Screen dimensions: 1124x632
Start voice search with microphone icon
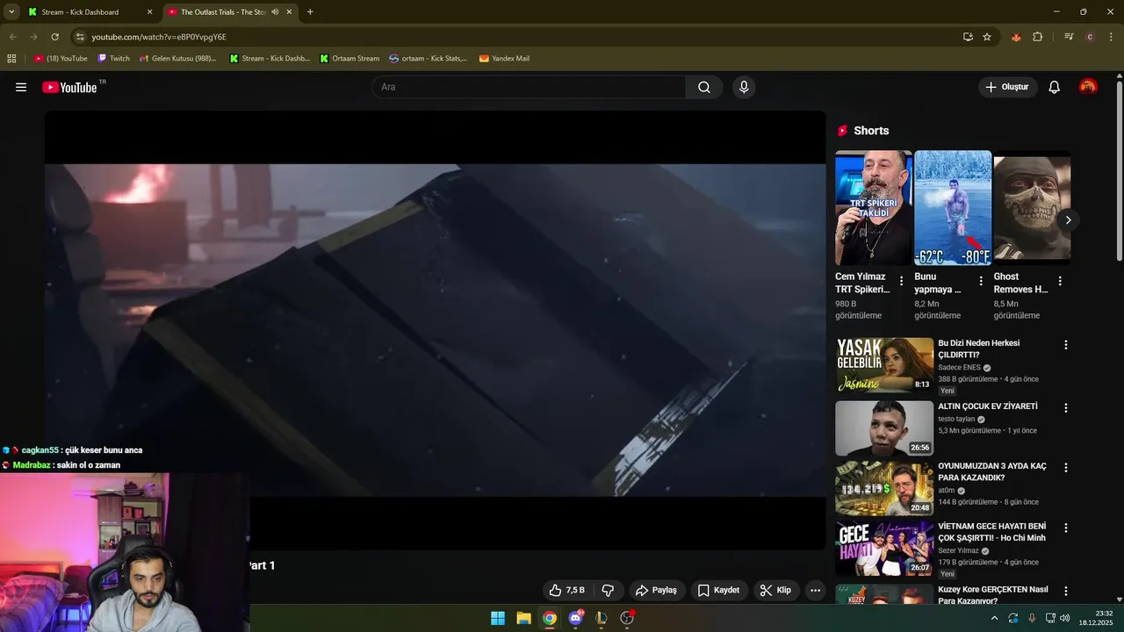744,87
